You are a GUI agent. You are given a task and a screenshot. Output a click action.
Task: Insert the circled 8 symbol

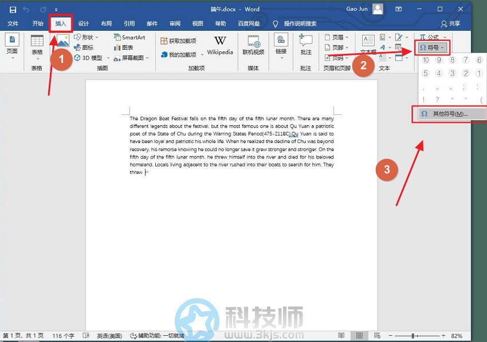click(453, 60)
